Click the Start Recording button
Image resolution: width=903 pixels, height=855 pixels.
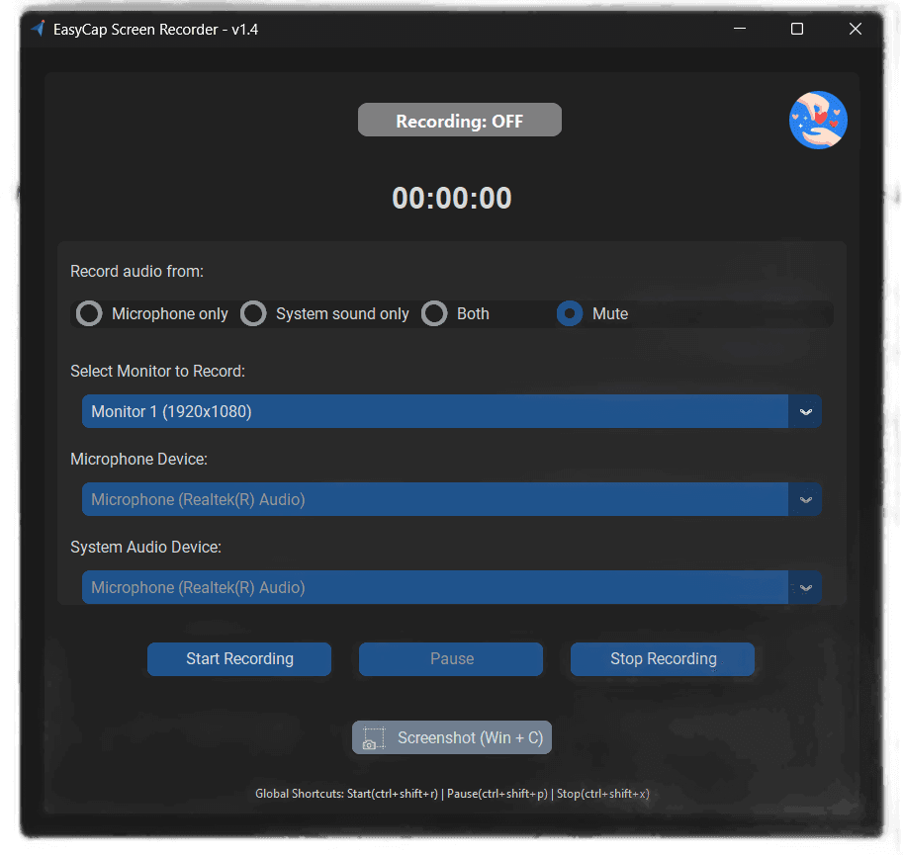[239, 659]
